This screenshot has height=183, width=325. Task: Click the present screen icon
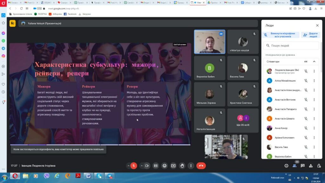tap(173, 166)
